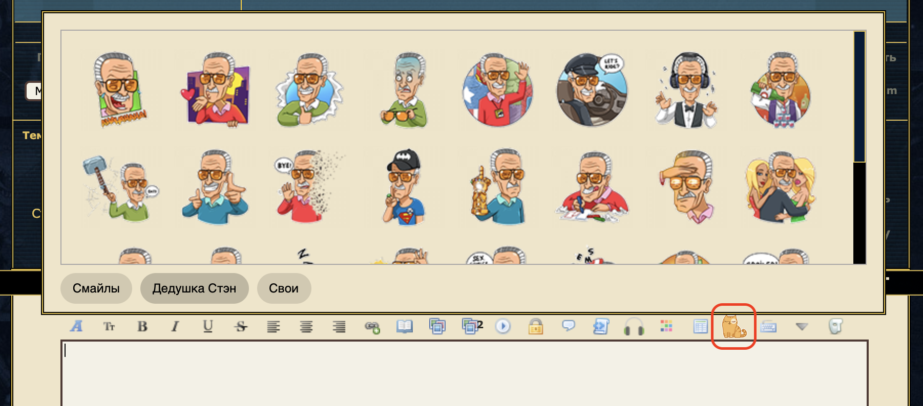923x406 pixels.
Task: Pick the Stan with red heart sticker
Action: tap(216, 89)
